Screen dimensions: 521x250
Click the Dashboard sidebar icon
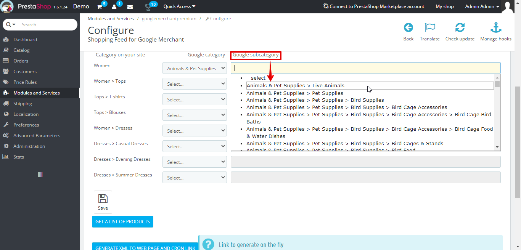click(6, 40)
